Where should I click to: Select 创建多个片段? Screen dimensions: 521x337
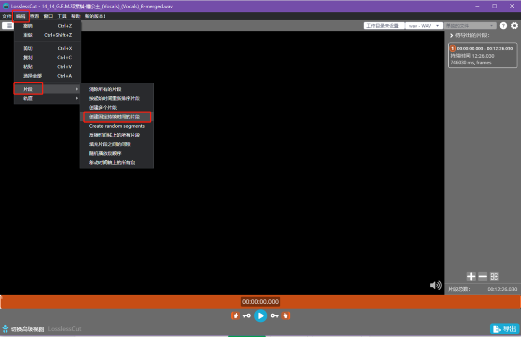click(117, 107)
